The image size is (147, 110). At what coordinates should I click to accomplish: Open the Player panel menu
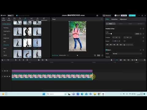click(x=102, y=19)
